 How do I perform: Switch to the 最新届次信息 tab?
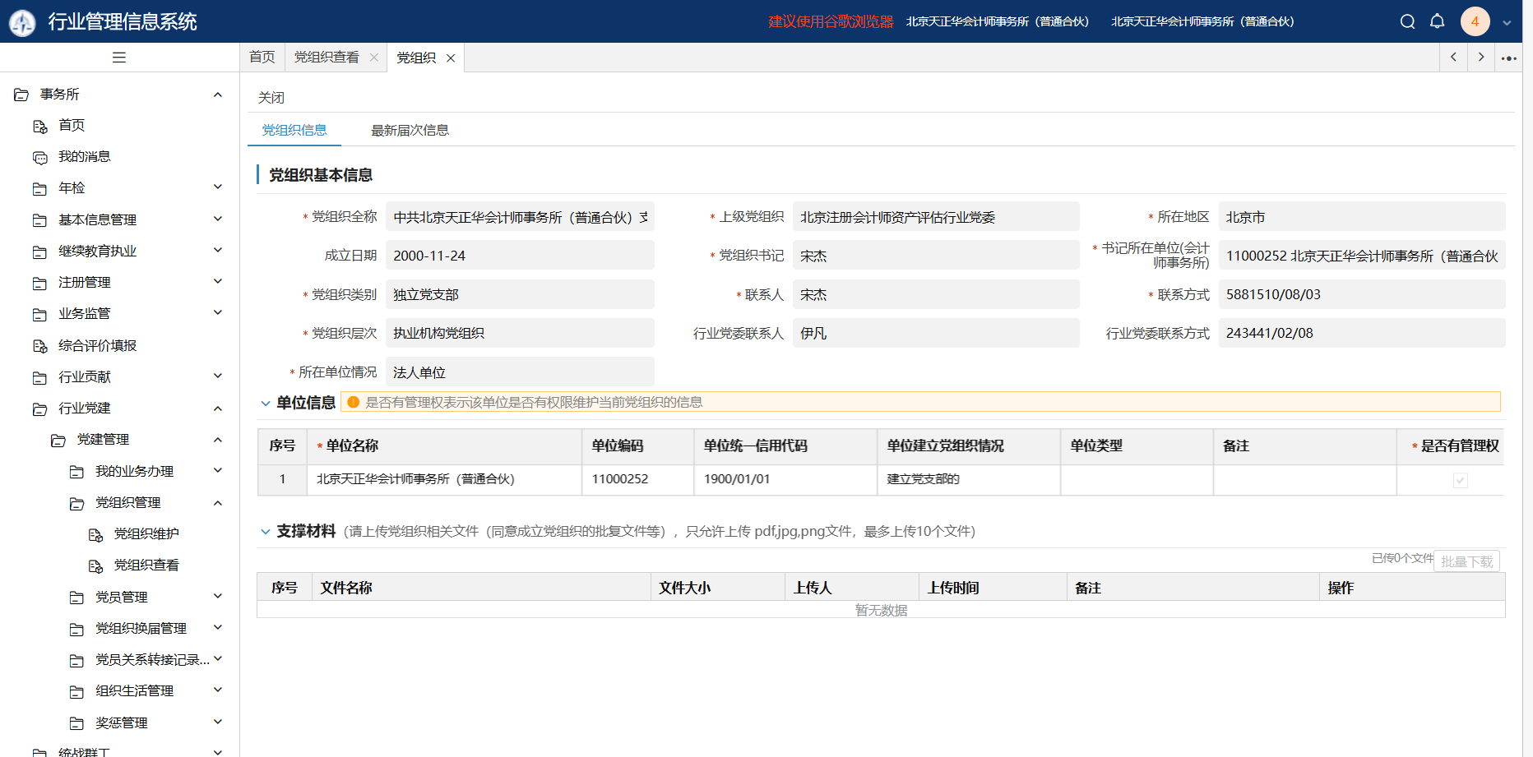pos(410,131)
